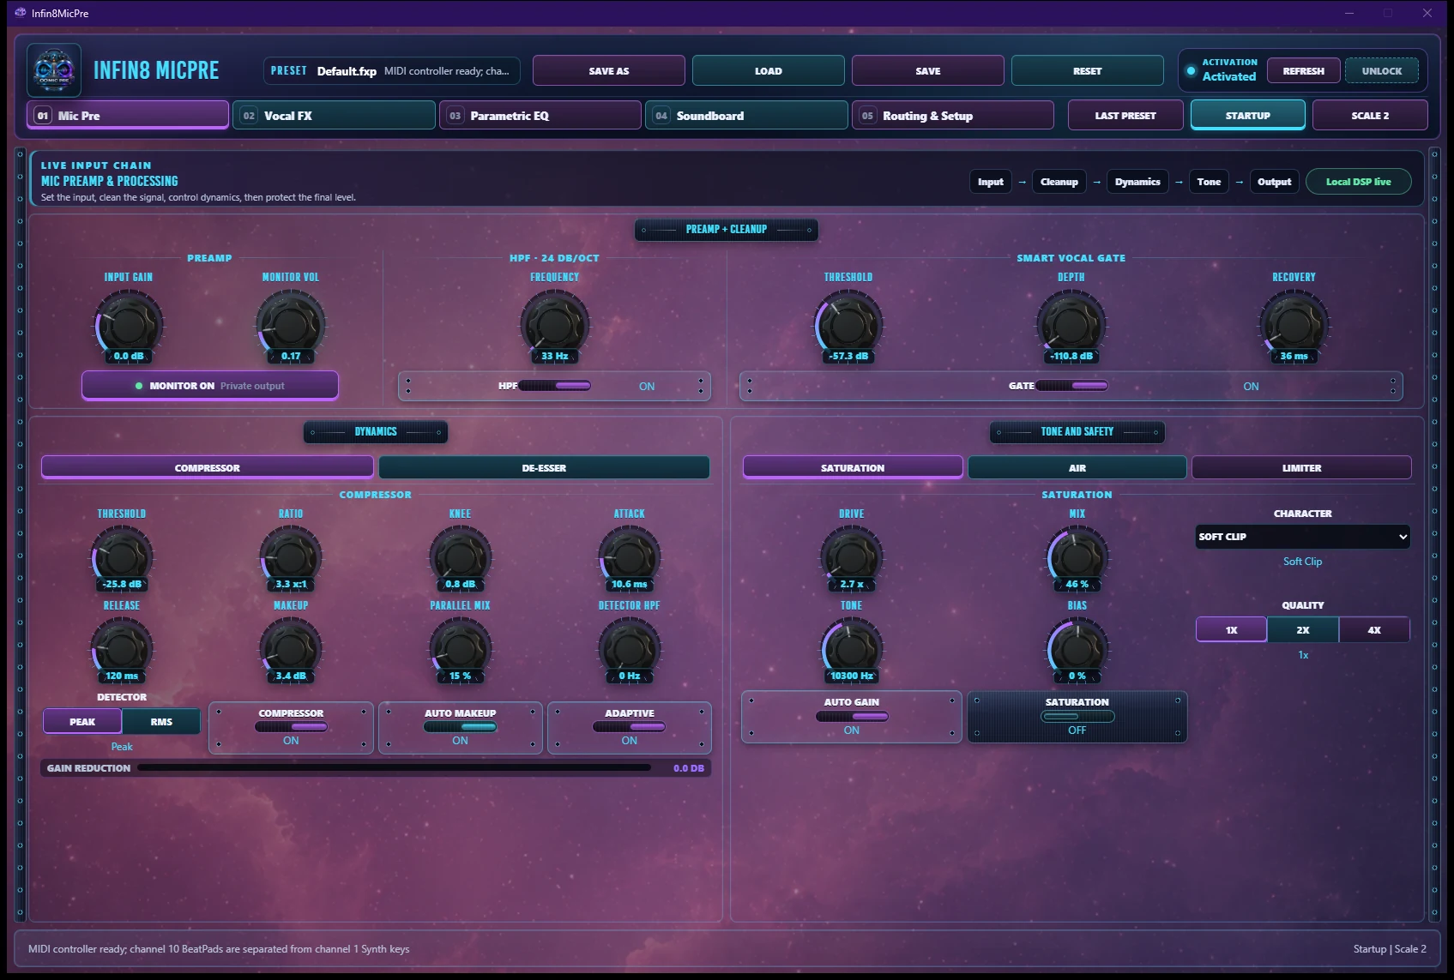Click the Gain Reduction meter bar

395,768
